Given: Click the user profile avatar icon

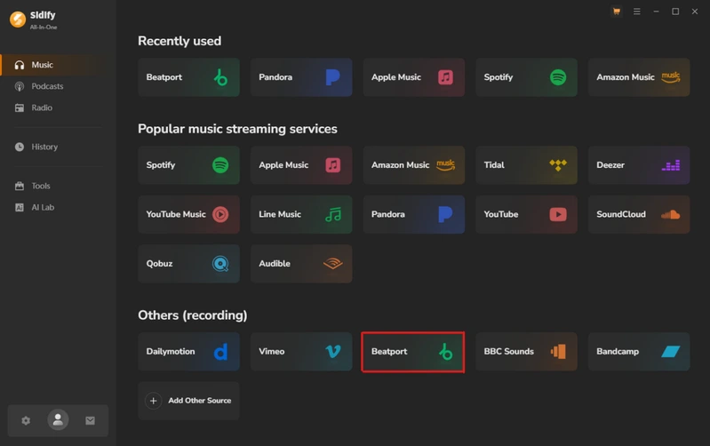Looking at the screenshot, I should pos(58,420).
